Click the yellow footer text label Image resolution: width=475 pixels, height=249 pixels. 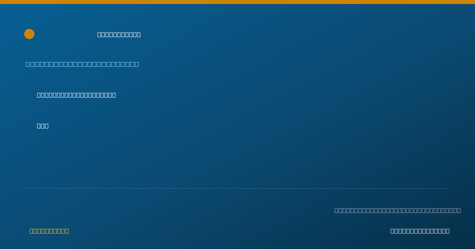coord(49,231)
